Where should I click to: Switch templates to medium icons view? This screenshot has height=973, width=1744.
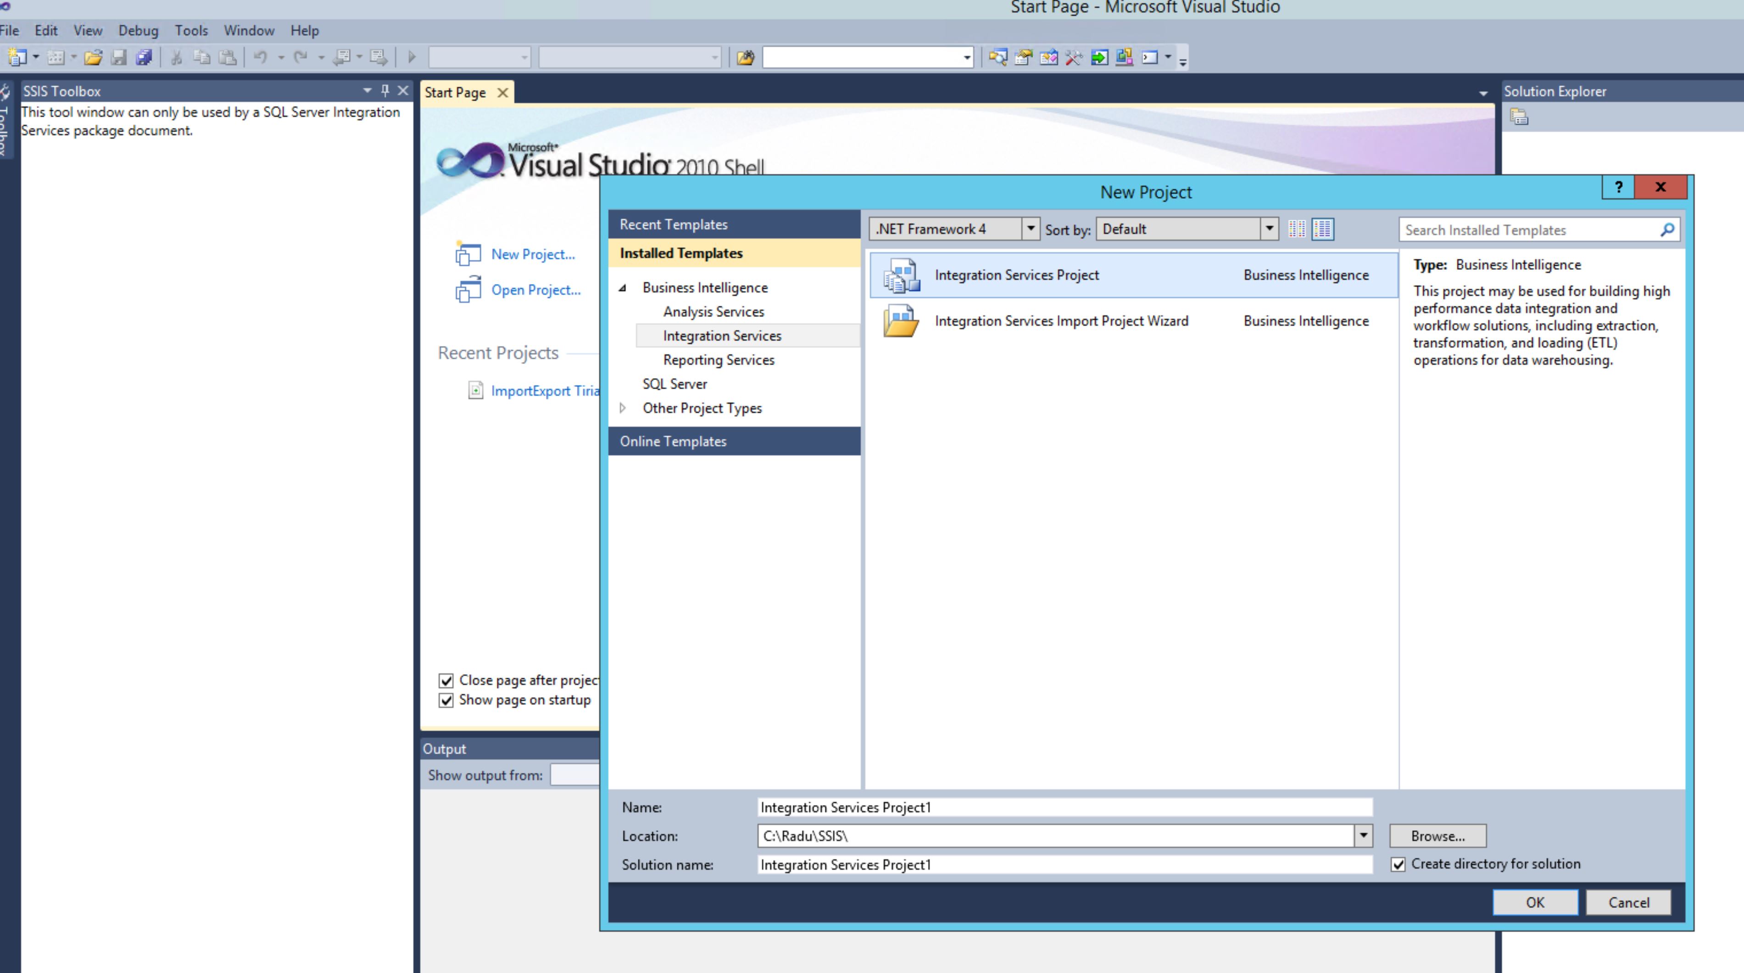pyautogui.click(x=1322, y=229)
